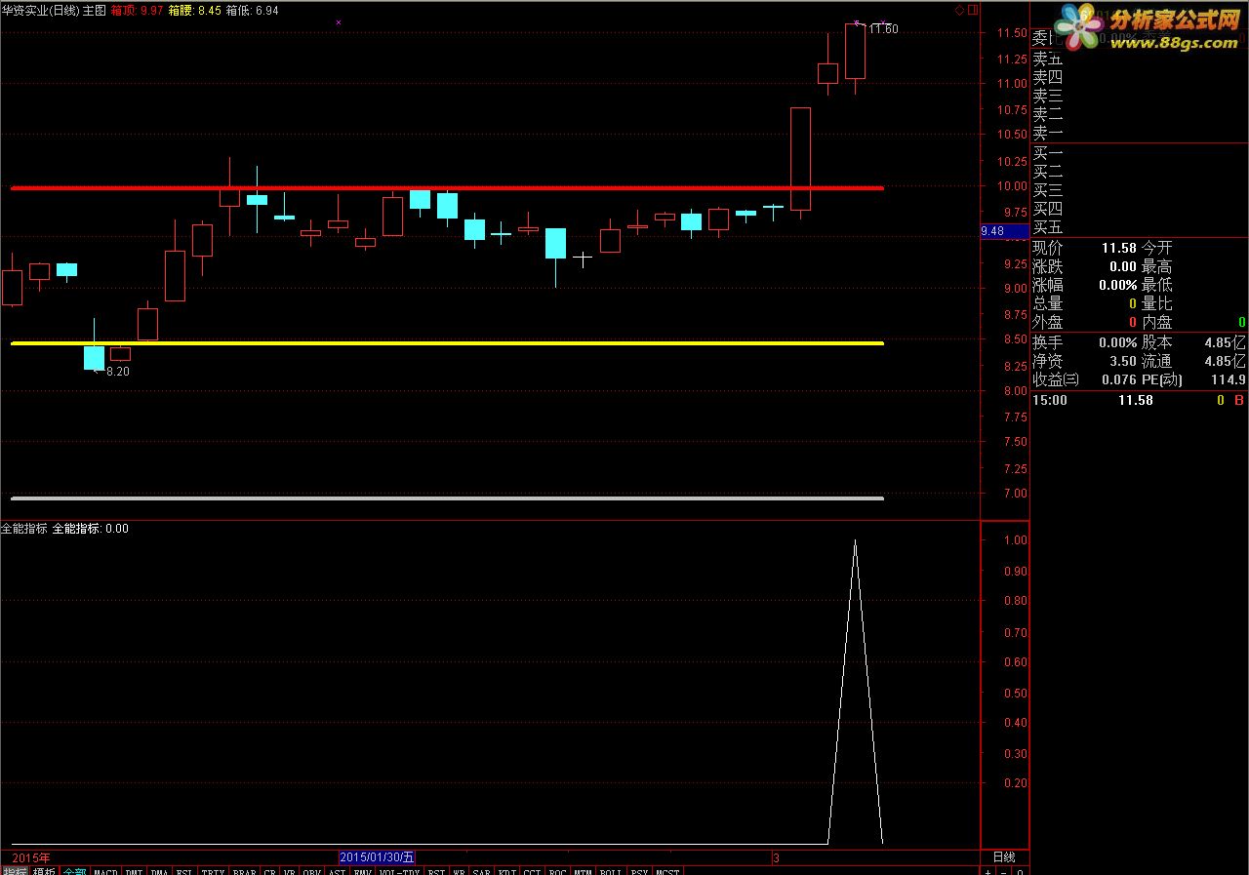Screen dimensions: 1249x875
Task: Select the KDJ indicator tab
Action: [507, 870]
